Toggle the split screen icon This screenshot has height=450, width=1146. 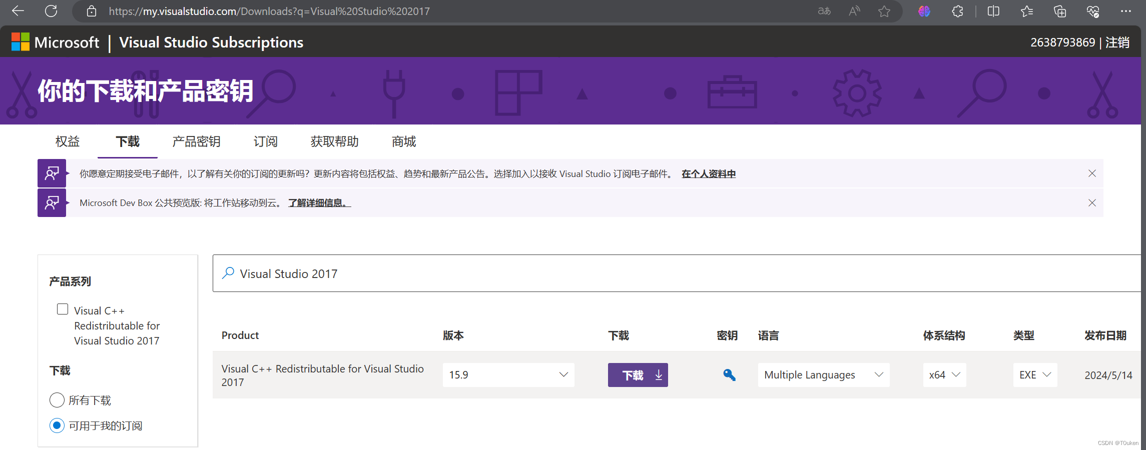[993, 11]
